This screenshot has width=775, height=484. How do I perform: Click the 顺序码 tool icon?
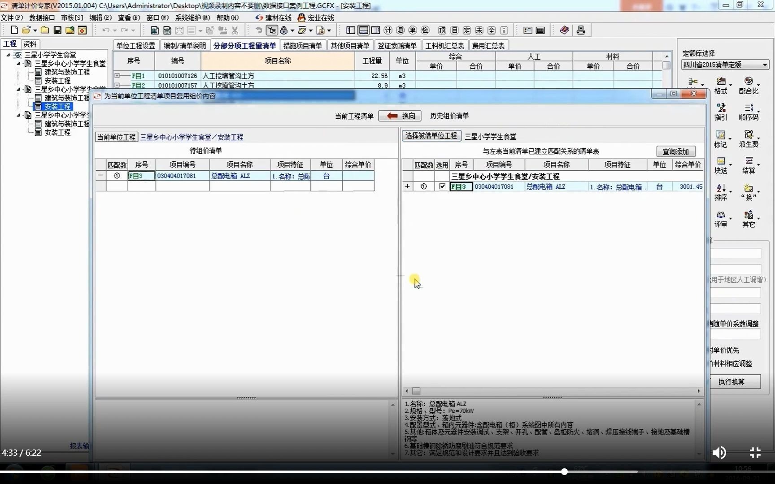pos(749,112)
